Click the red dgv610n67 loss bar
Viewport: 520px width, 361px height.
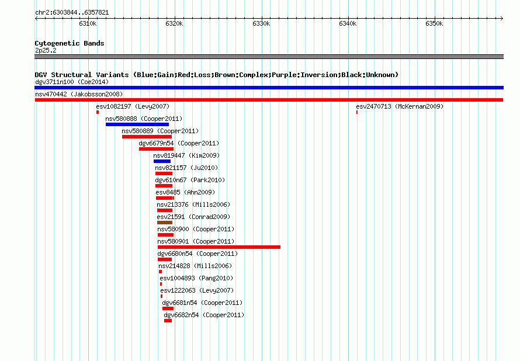click(x=164, y=186)
